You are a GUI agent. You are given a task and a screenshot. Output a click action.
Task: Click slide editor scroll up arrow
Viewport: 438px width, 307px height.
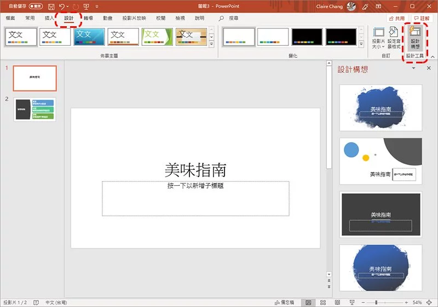pyautogui.click(x=329, y=63)
